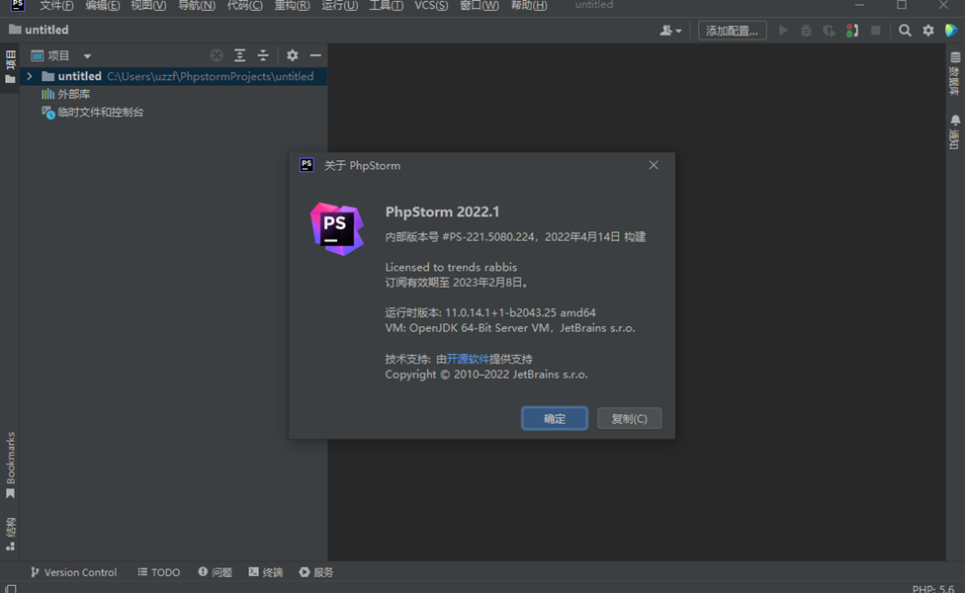965x593 pixels.
Task: Click the 添加配置... button
Action: click(732, 31)
